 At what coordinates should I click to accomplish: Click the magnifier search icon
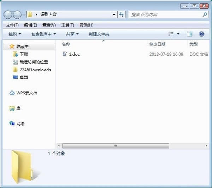pyautogui.click(x=205, y=15)
